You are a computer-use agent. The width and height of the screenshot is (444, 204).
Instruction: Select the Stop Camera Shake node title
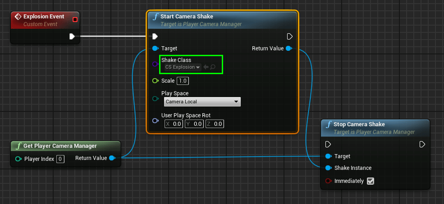click(x=359, y=124)
